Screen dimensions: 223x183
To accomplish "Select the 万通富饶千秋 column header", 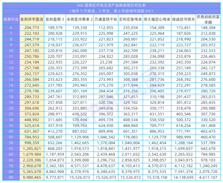I will tap(106, 19).
